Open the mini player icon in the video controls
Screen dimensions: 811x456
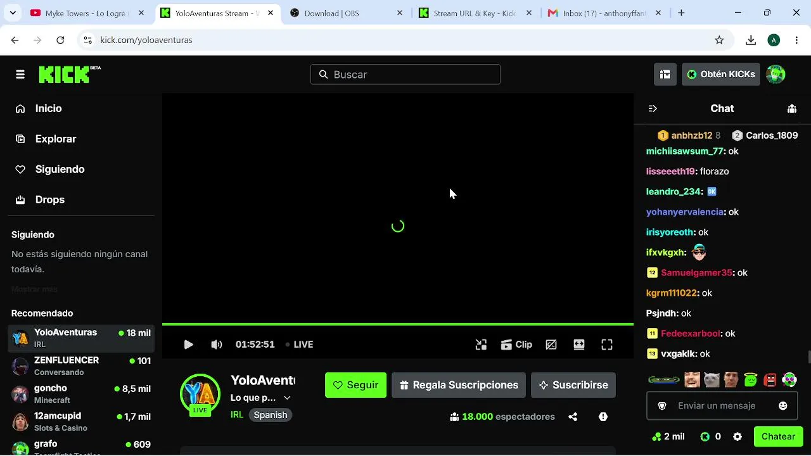pos(482,345)
